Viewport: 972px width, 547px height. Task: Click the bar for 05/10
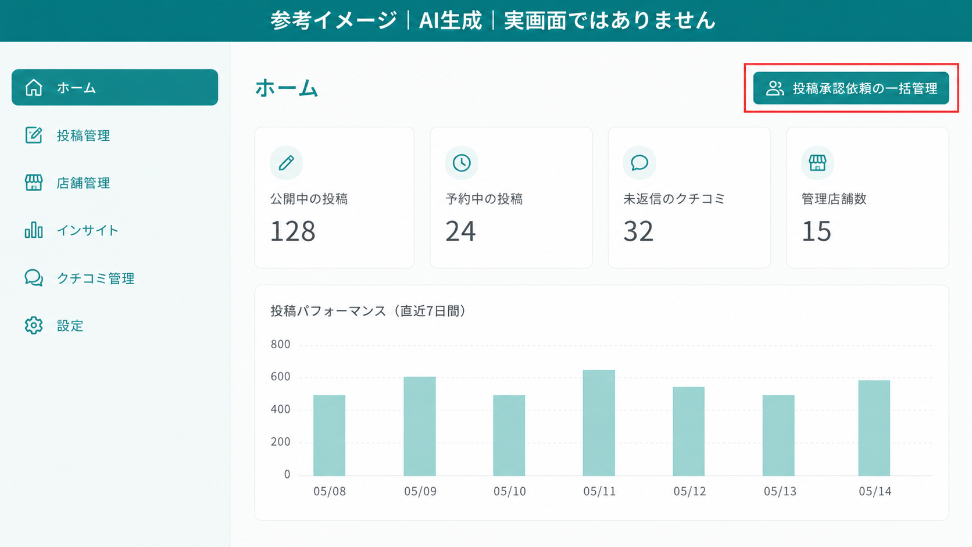pyautogui.click(x=509, y=435)
